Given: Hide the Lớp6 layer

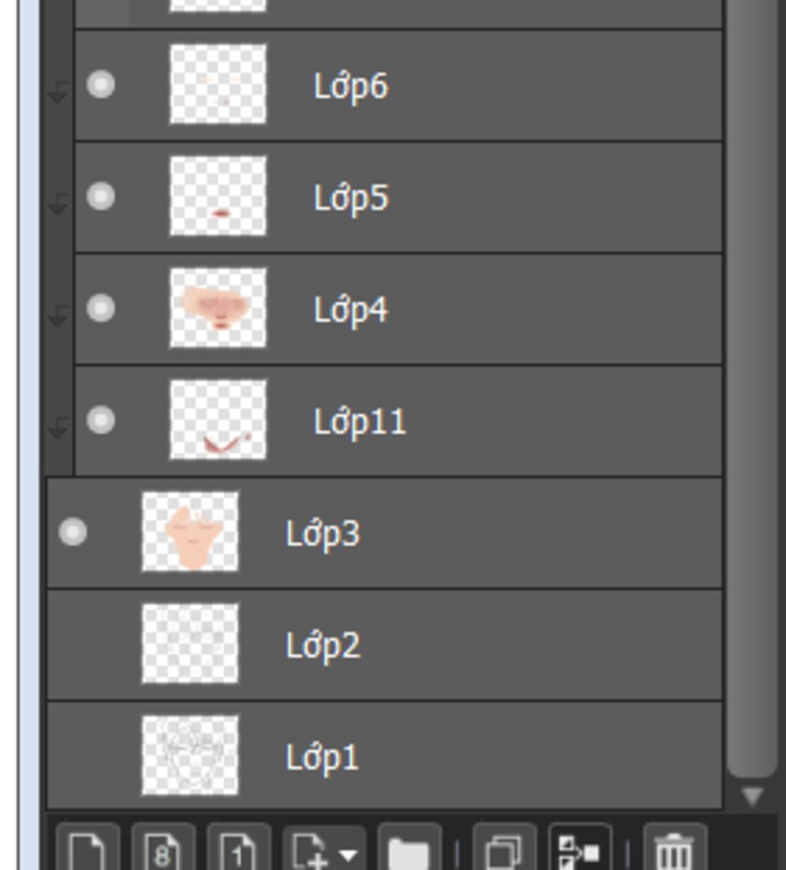Looking at the screenshot, I should point(101,85).
